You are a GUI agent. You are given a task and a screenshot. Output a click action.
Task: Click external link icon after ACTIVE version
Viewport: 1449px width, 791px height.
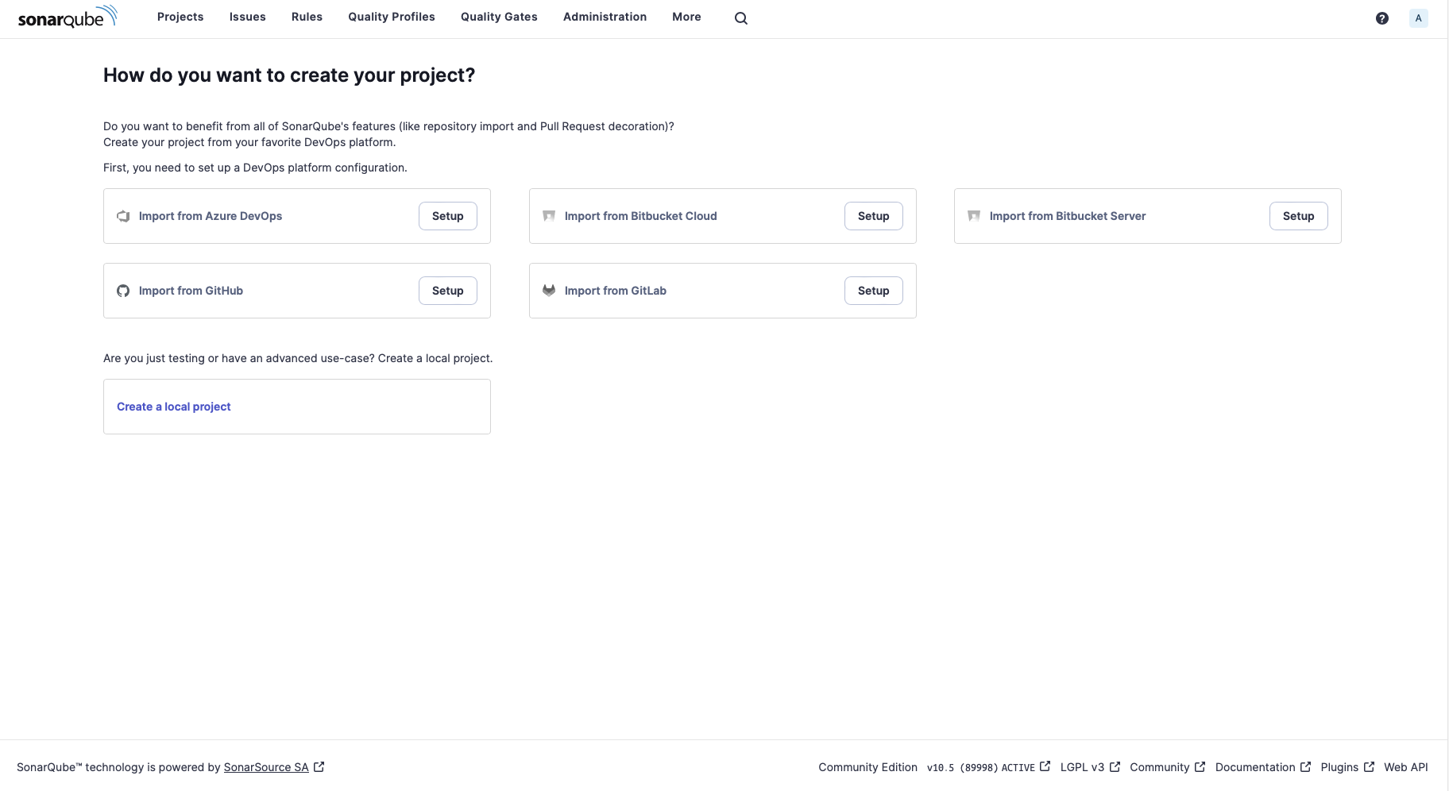(1045, 767)
